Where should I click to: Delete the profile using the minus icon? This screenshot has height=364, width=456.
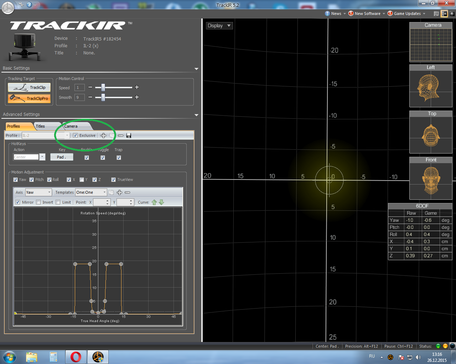[120, 135]
